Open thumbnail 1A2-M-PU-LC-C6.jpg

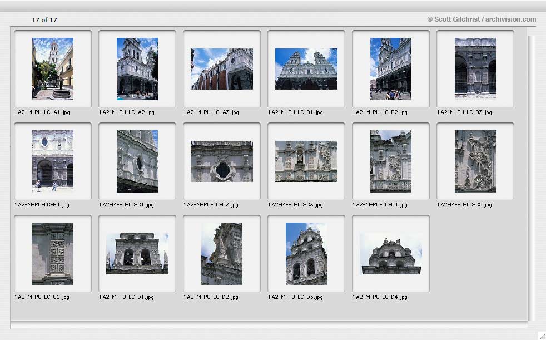[53, 254]
